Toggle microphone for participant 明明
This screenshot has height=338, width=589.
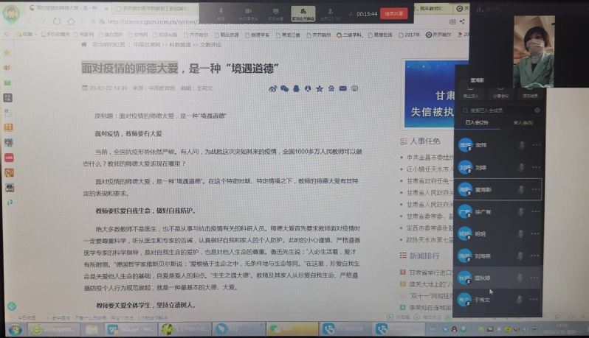click(x=522, y=233)
